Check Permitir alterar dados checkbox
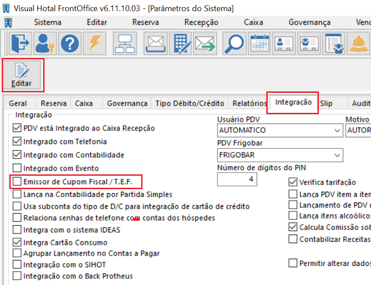371x285 pixels. click(293, 263)
